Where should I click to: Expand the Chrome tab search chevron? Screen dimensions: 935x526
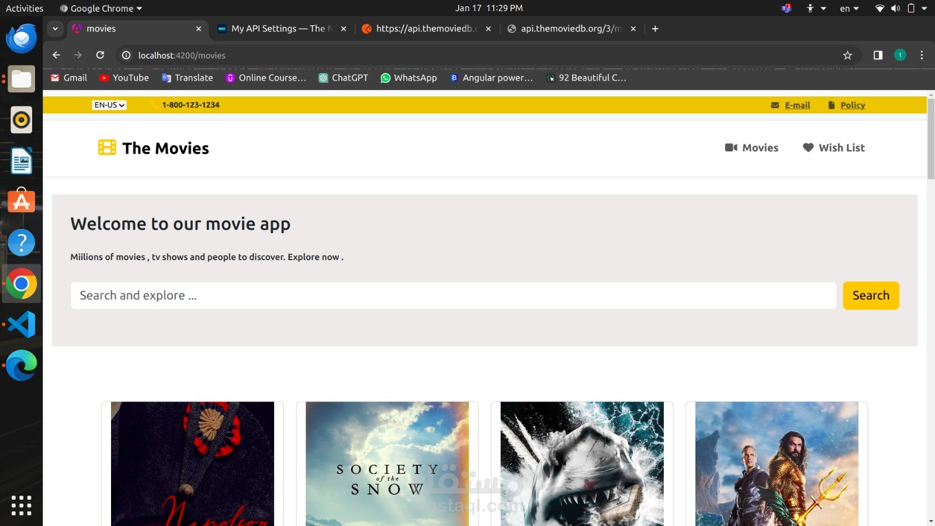coord(55,29)
